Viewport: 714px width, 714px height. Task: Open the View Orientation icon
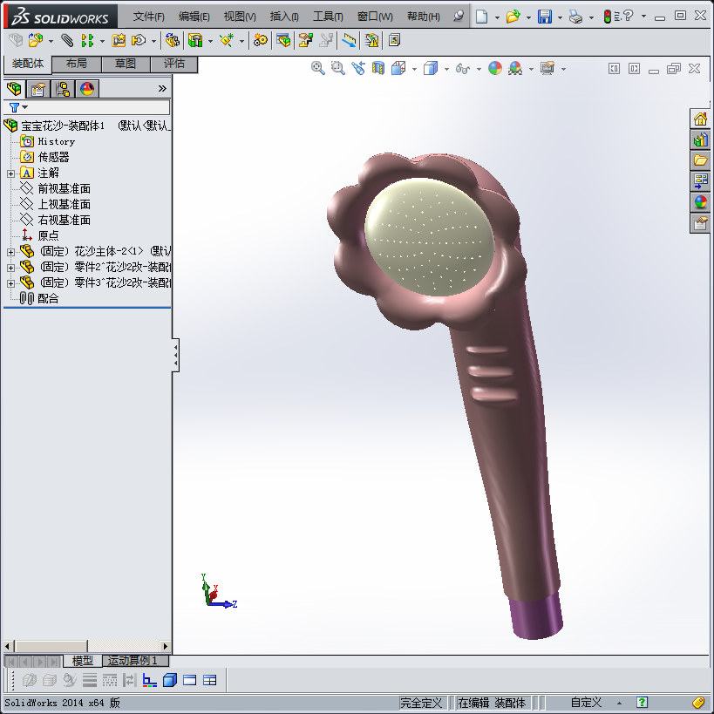pos(398,69)
